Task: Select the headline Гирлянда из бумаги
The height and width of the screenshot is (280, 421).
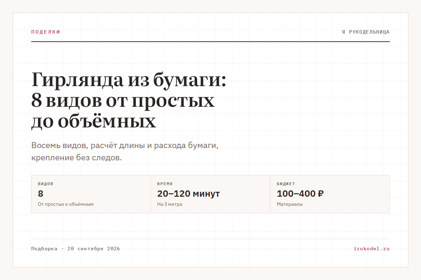Action: [129, 100]
